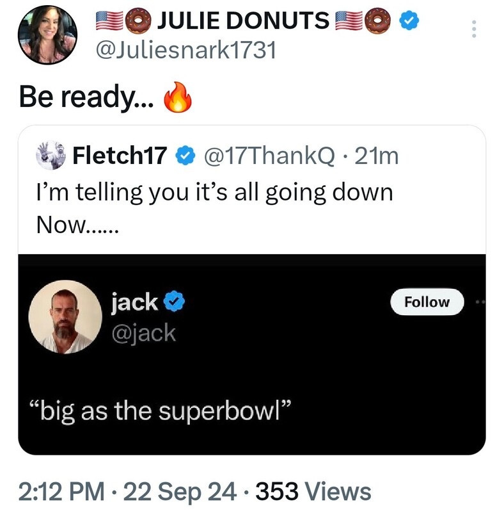Click the fire emoji after Be ready
The width and height of the screenshot is (504, 520).
tap(178, 98)
